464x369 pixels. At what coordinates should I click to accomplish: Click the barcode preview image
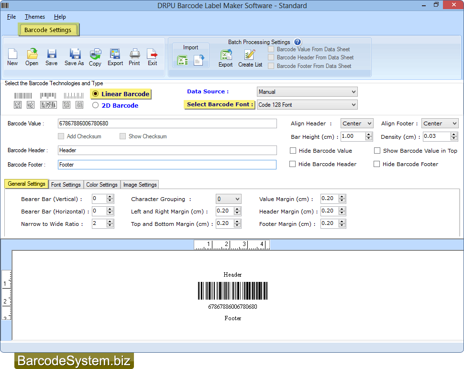click(x=232, y=291)
